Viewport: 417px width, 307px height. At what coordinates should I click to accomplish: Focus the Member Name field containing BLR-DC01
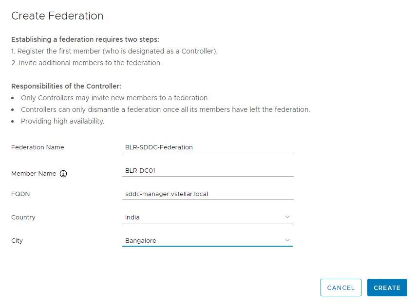pyautogui.click(x=208, y=170)
